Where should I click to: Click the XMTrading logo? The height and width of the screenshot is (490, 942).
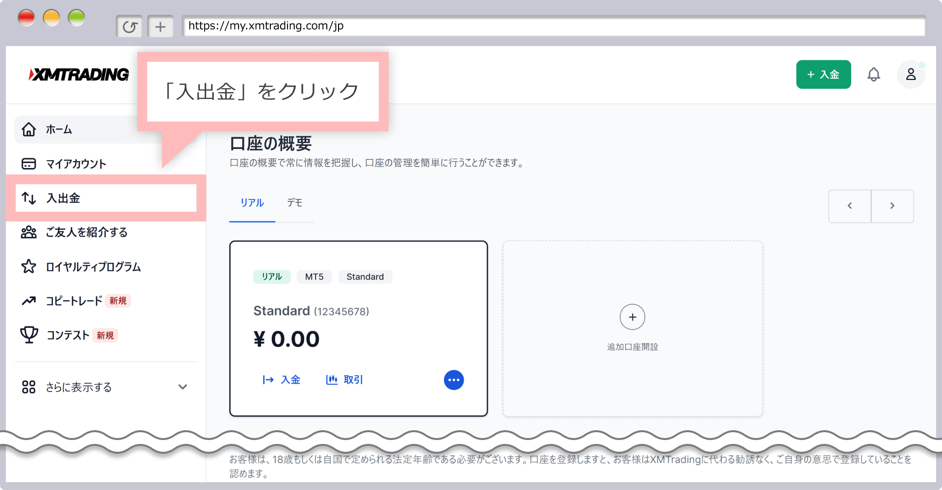(79, 74)
